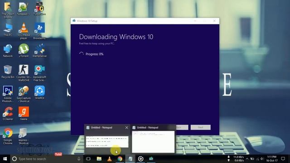
Task: Click the volume speaker icon in tray
Action: tap(262, 159)
